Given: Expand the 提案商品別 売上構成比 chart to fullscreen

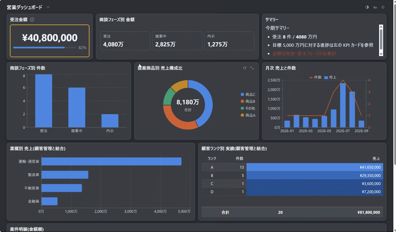Looking at the screenshot, I should (252, 68).
